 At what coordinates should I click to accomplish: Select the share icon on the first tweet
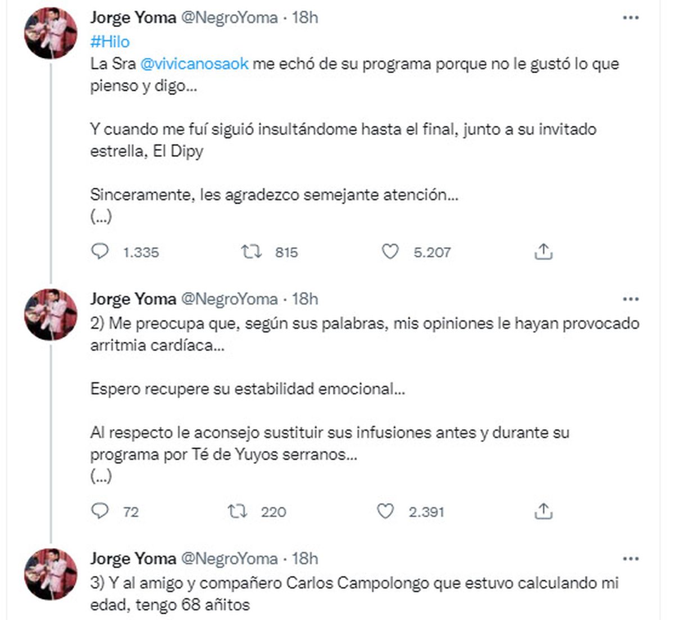point(543,252)
